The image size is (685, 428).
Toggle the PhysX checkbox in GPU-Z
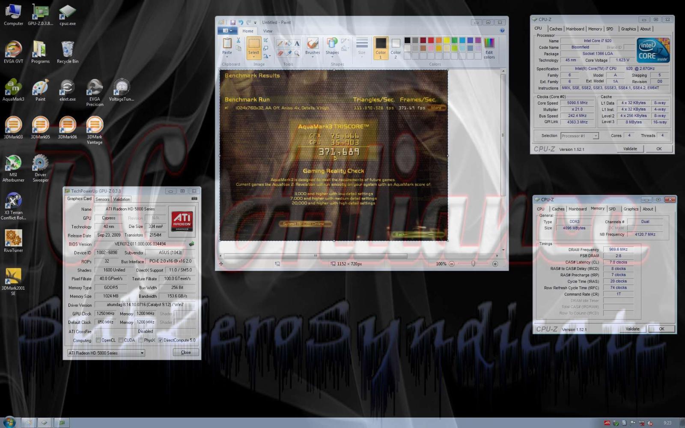[x=140, y=340]
